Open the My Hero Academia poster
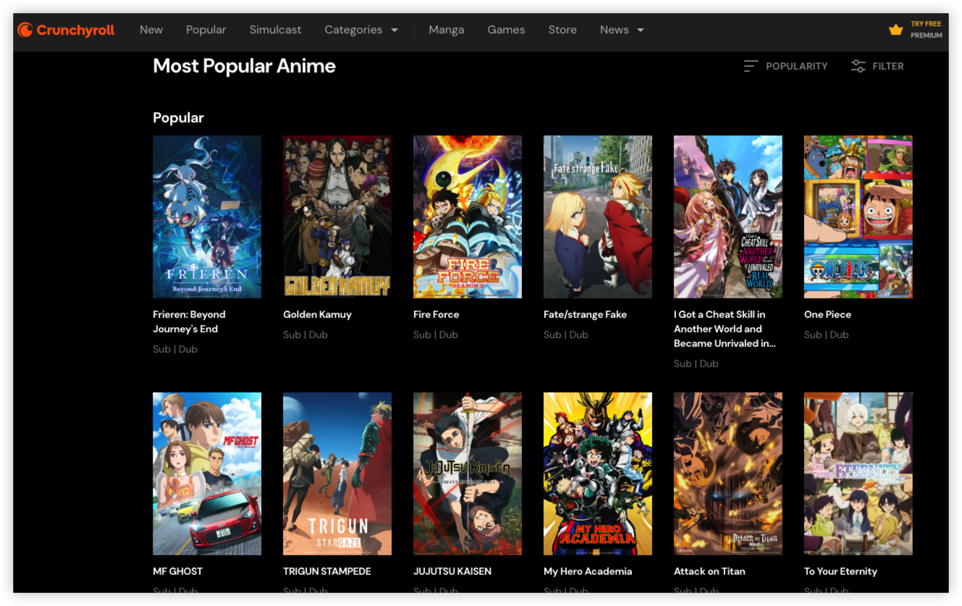The width and height of the screenshot is (962, 606). pyautogui.click(x=598, y=474)
